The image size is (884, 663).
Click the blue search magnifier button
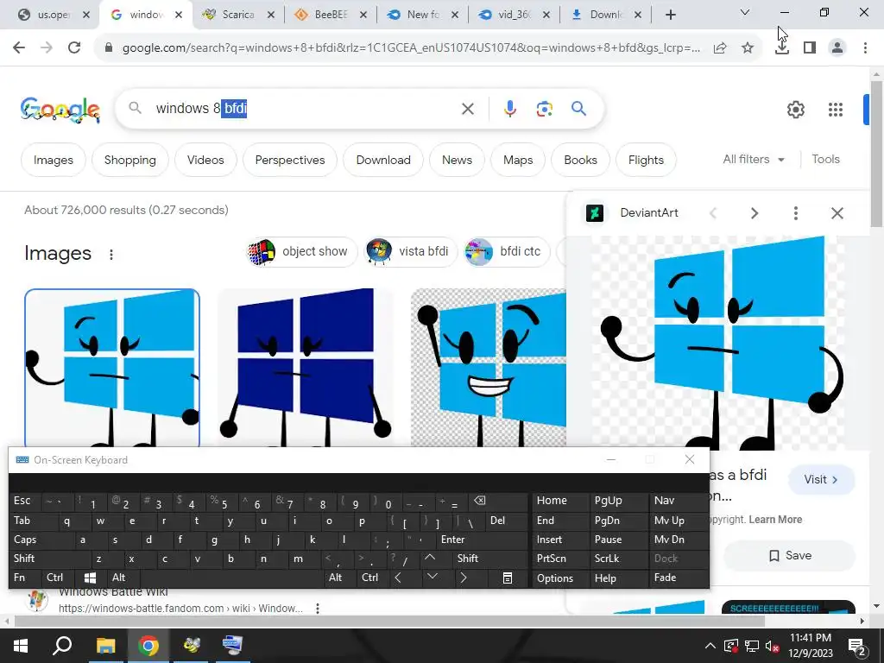(x=579, y=108)
